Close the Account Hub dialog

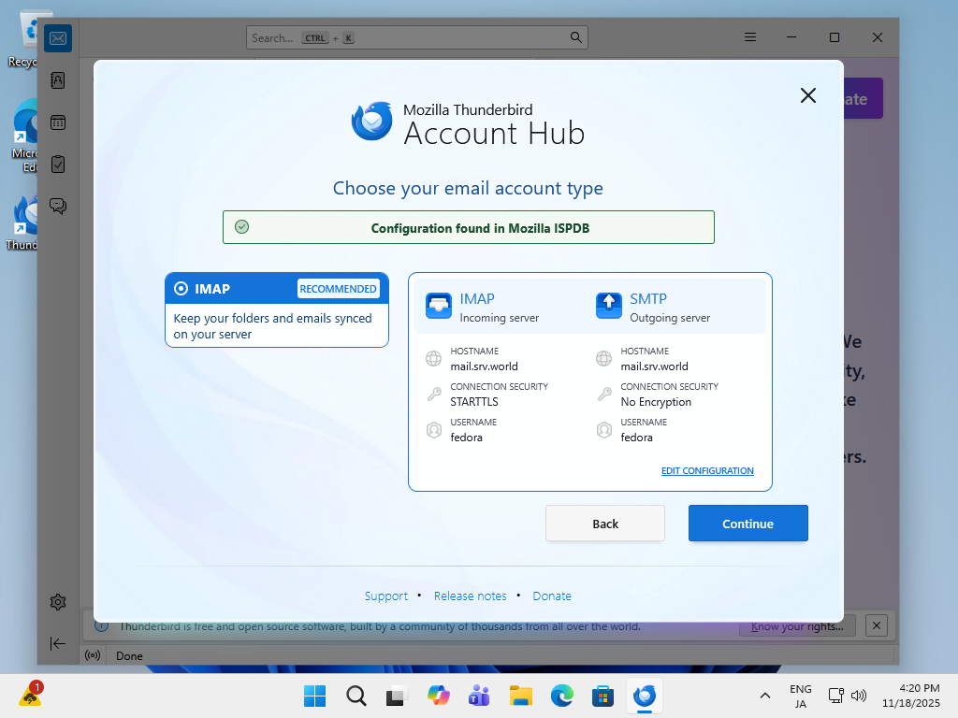[808, 95]
